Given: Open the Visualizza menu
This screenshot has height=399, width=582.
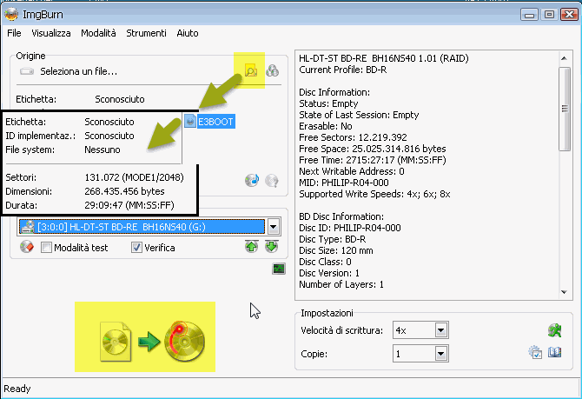Looking at the screenshot, I should click(51, 33).
